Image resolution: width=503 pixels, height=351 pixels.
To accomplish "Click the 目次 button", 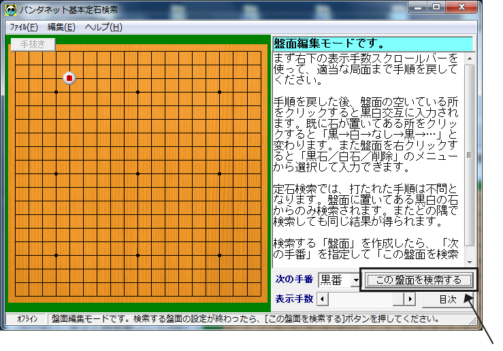I will [447, 299].
